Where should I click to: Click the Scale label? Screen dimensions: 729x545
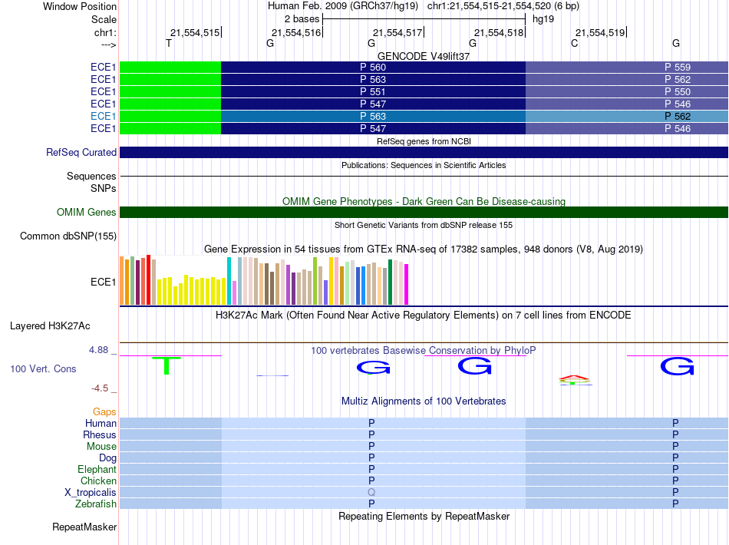(x=104, y=19)
